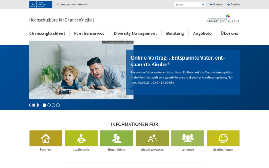This screenshot has height=168, width=269.
Task: Click the ChancenVielfalt logo
Action: (x=223, y=18)
